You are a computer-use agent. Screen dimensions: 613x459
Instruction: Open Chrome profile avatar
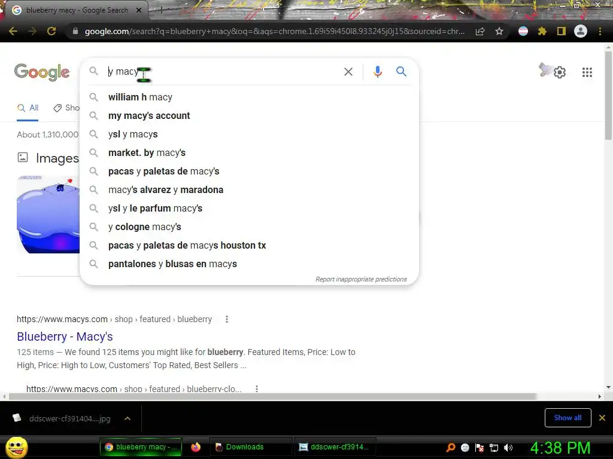(581, 31)
